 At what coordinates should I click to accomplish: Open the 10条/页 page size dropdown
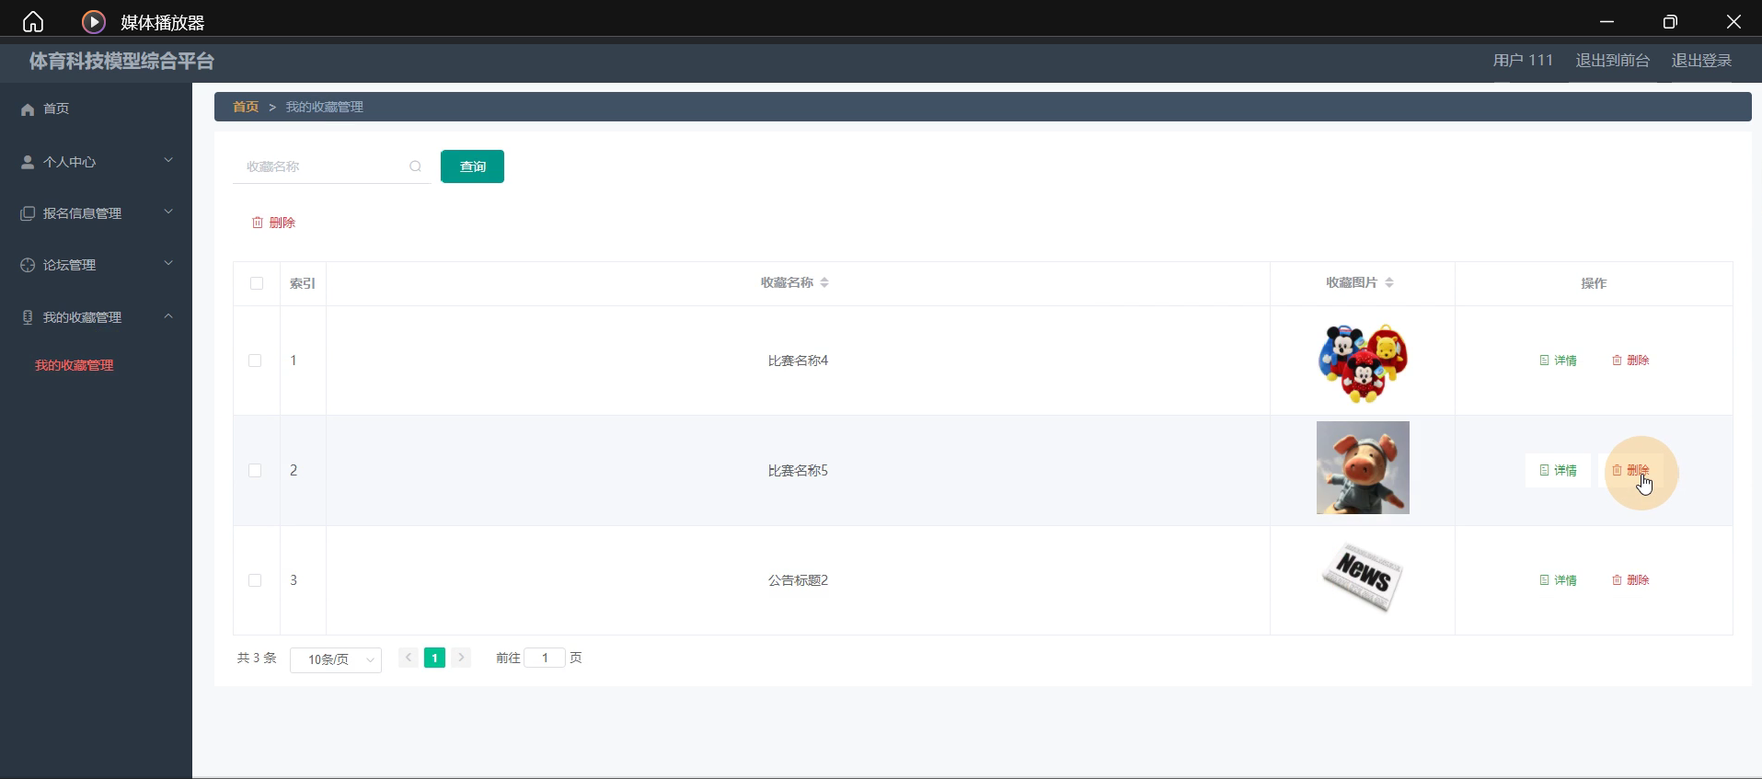336,659
